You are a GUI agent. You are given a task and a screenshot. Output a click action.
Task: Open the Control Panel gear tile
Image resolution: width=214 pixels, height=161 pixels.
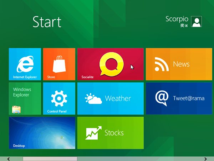(59, 98)
